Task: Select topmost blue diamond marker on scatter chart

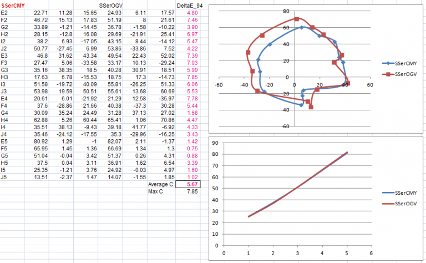Action: (302, 27)
